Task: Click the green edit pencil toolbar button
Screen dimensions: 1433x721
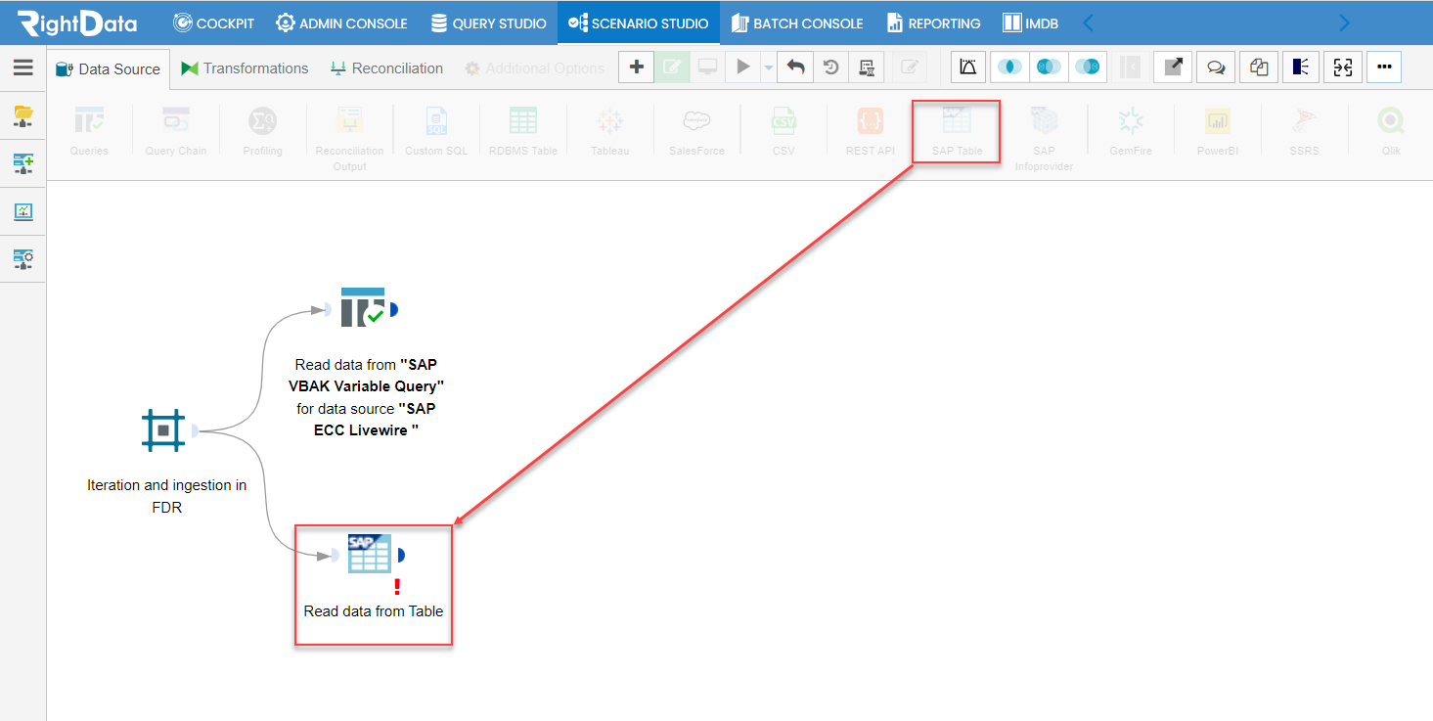Action: click(x=672, y=68)
